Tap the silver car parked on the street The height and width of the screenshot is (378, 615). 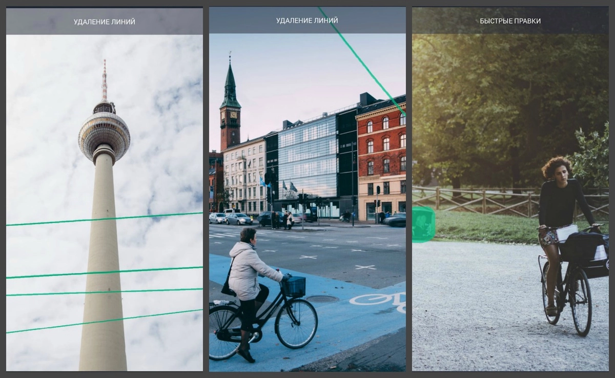(238, 219)
